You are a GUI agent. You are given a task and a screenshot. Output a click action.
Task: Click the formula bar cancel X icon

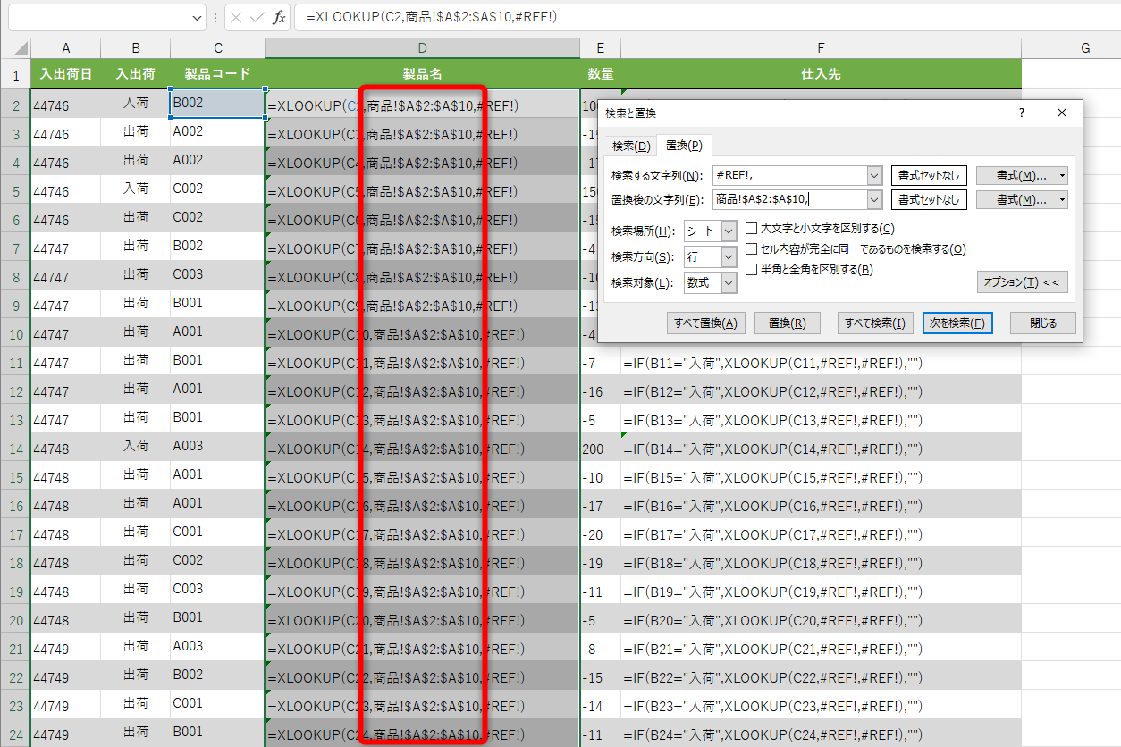[x=236, y=17]
